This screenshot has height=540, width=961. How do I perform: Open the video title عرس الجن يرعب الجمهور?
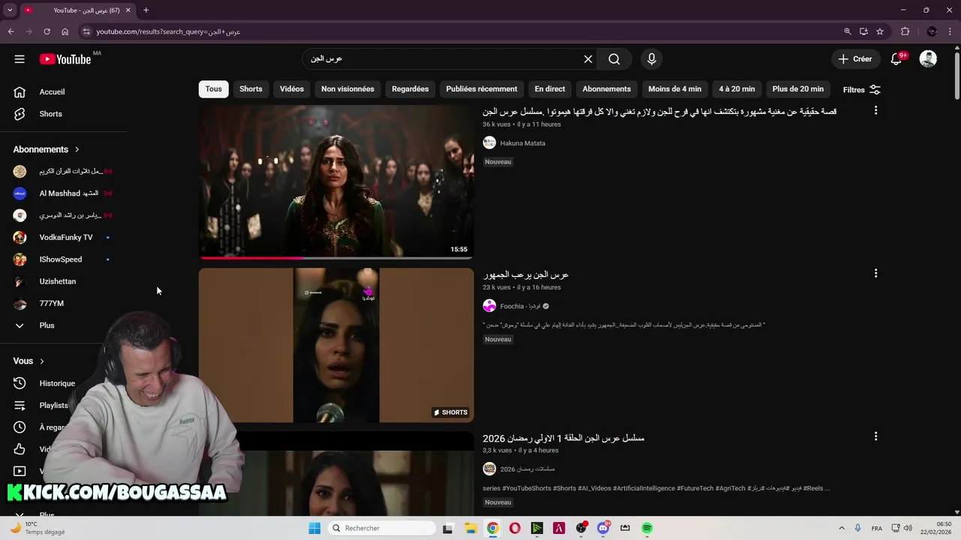pyautogui.click(x=526, y=274)
